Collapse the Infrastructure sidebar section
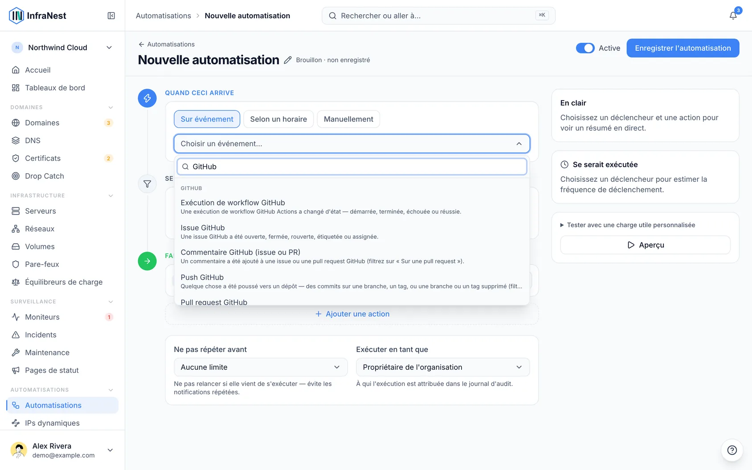This screenshot has width=752, height=470. (111, 196)
